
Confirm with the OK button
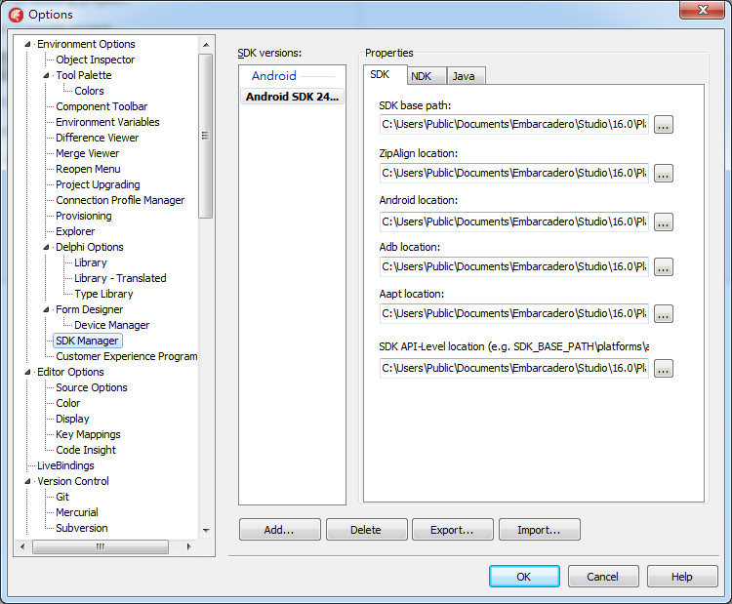(x=524, y=577)
